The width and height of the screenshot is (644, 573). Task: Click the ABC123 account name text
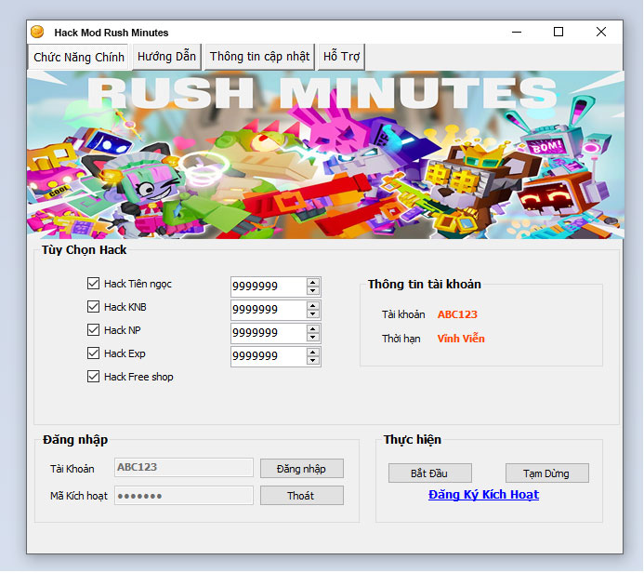pyautogui.click(x=457, y=314)
